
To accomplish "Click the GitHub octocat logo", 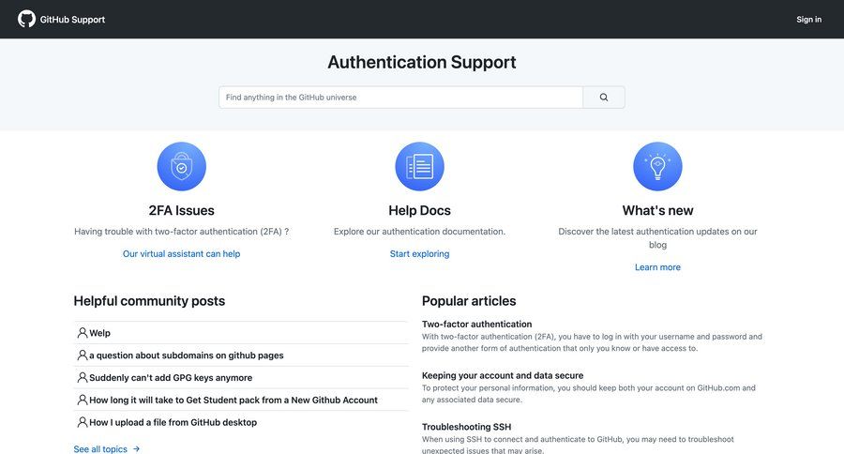I will (26, 19).
